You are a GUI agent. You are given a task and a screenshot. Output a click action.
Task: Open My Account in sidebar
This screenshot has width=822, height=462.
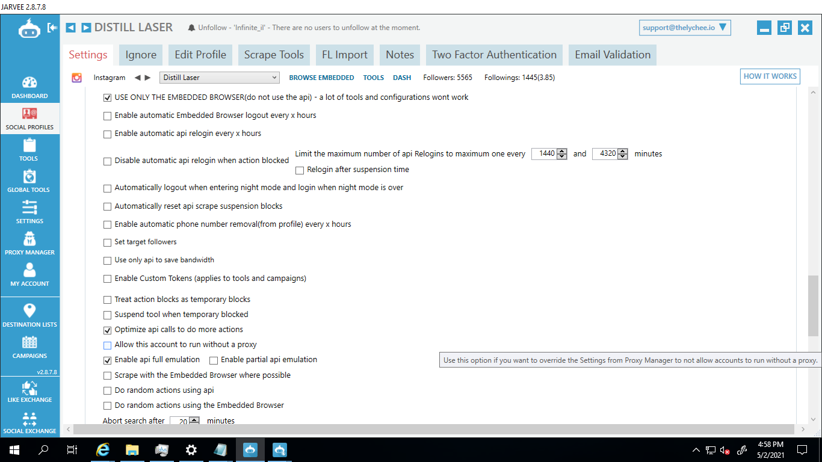[29, 275]
